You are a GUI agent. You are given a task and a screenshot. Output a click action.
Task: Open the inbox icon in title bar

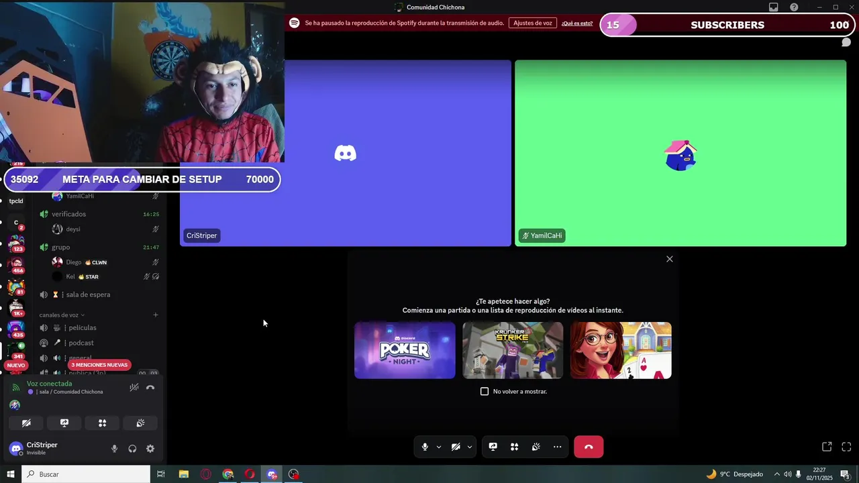pos(774,7)
